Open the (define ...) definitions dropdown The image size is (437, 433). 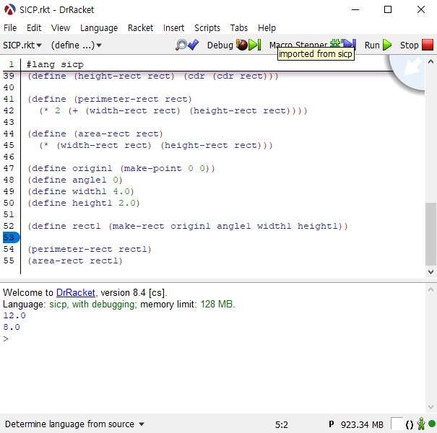[76, 45]
